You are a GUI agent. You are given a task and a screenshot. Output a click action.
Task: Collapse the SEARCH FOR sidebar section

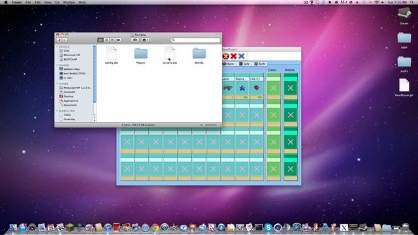(57, 111)
